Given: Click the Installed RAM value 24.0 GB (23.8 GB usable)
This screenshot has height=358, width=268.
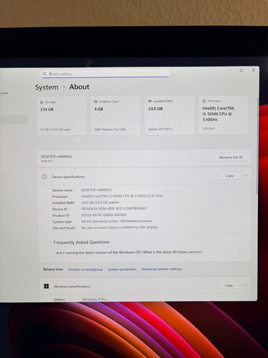Looking at the screenshot, I should pos(100,202).
